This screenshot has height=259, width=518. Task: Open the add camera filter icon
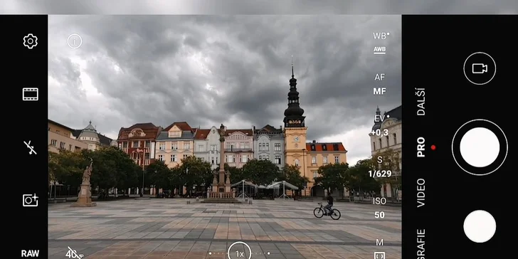tap(31, 200)
